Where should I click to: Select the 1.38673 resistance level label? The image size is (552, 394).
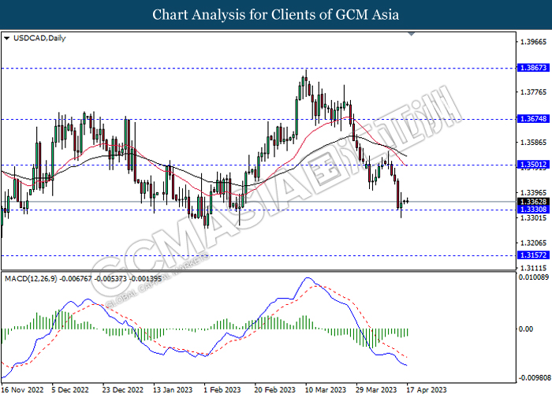click(x=533, y=68)
